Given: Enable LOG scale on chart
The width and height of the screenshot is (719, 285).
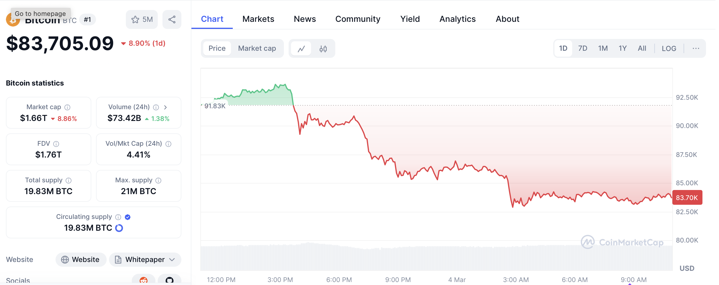Looking at the screenshot, I should 669,48.
